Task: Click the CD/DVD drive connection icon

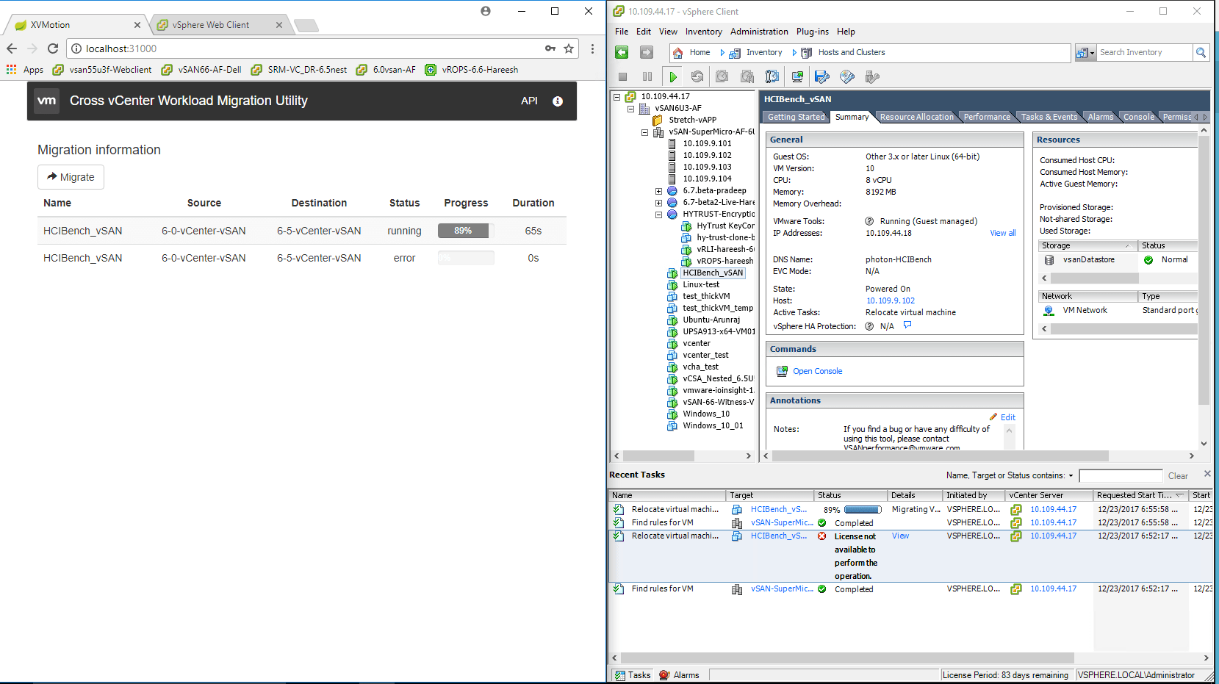Action: coord(847,76)
